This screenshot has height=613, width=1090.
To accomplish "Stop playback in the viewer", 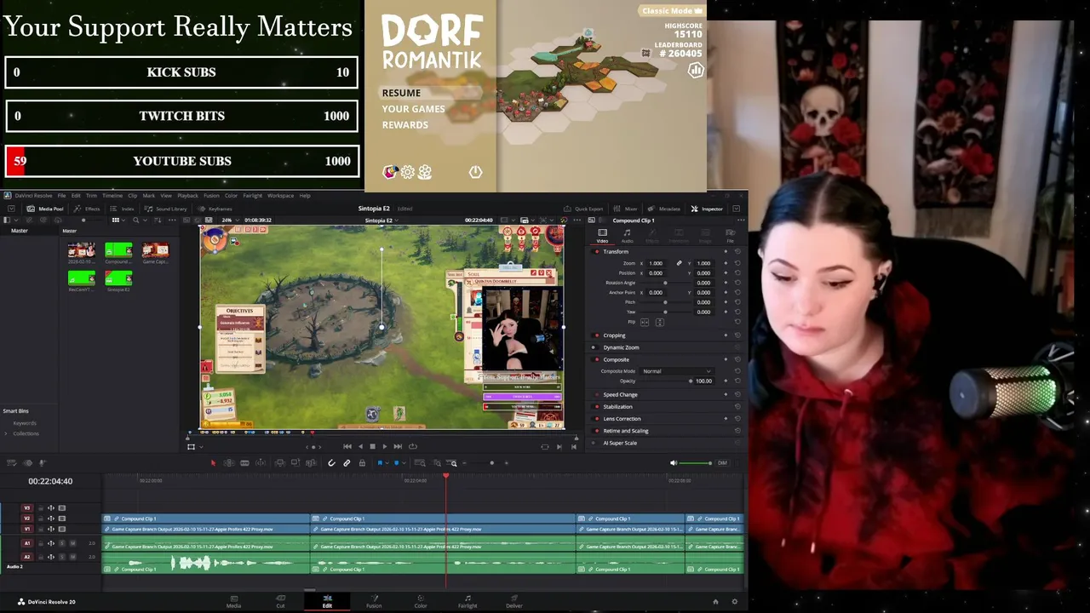I will click(372, 446).
